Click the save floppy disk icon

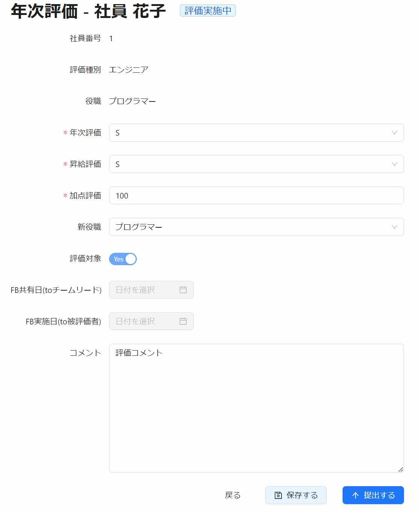click(278, 496)
